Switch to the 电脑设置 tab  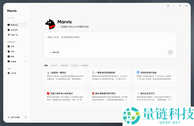[x=65, y=66]
